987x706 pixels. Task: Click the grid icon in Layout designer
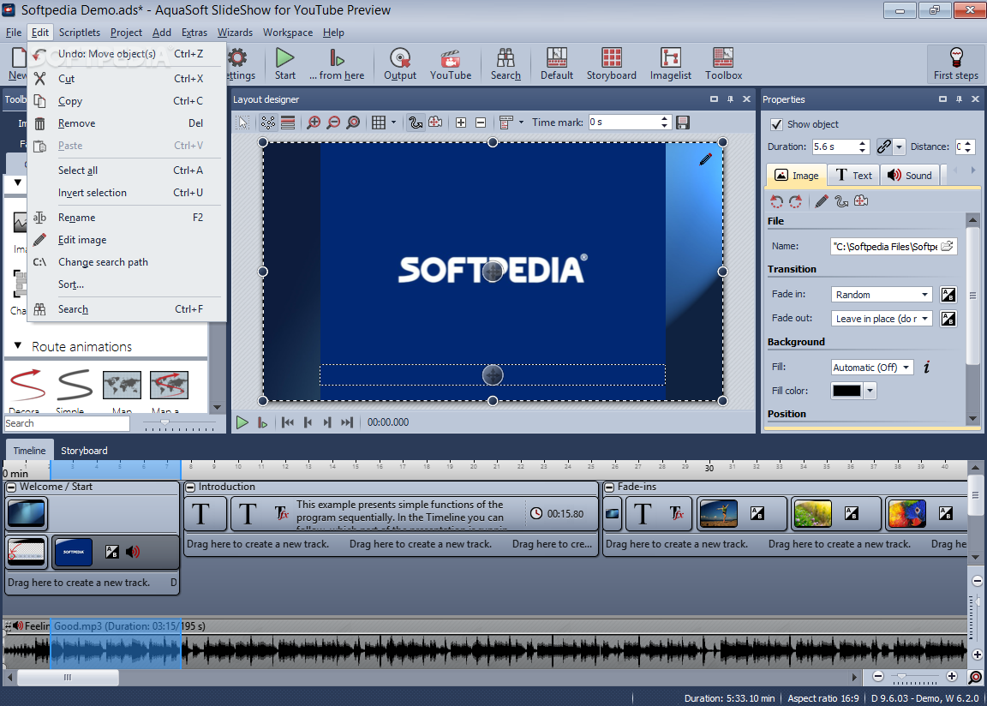coord(379,123)
